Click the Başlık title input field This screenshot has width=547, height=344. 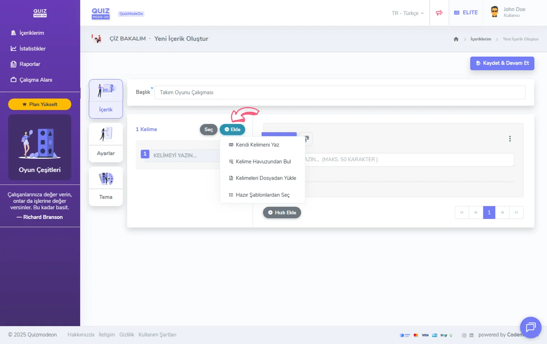pos(339,92)
